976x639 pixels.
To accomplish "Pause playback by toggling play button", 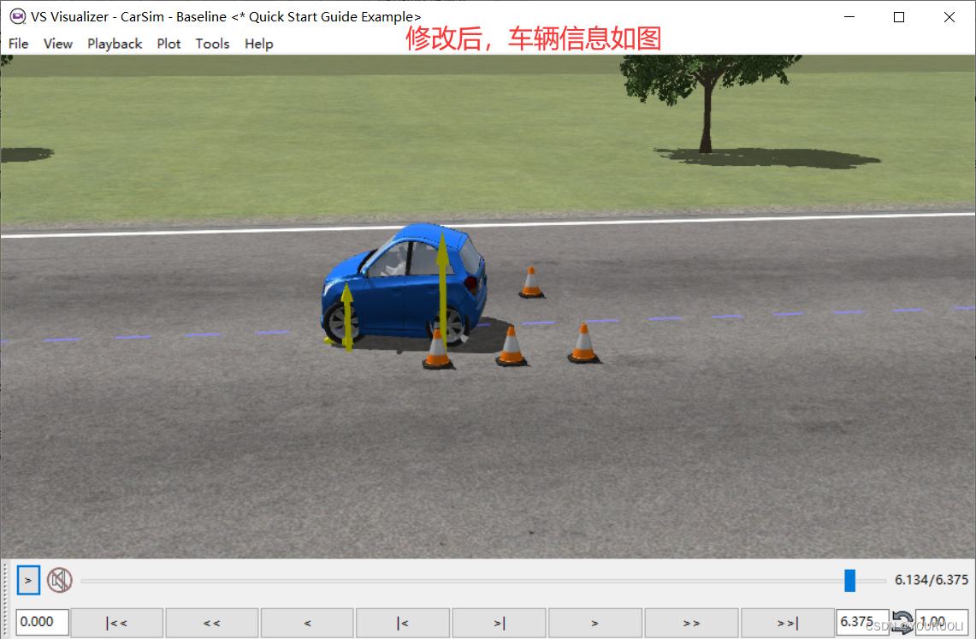I will click(28, 579).
